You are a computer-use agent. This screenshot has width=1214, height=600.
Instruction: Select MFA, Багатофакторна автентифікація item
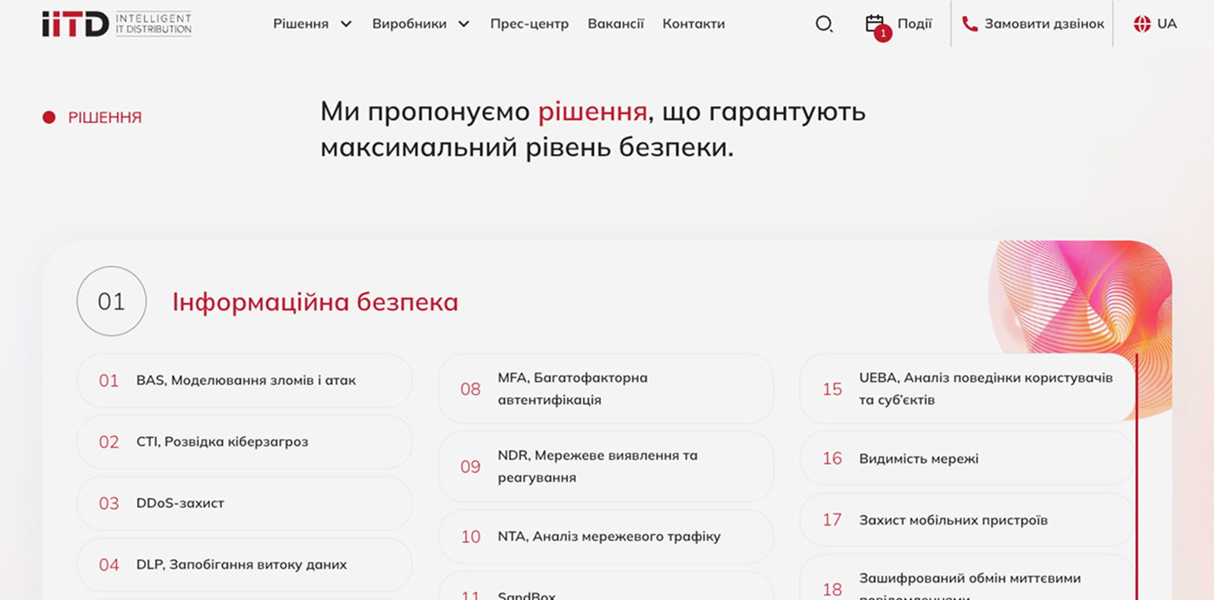click(605, 389)
